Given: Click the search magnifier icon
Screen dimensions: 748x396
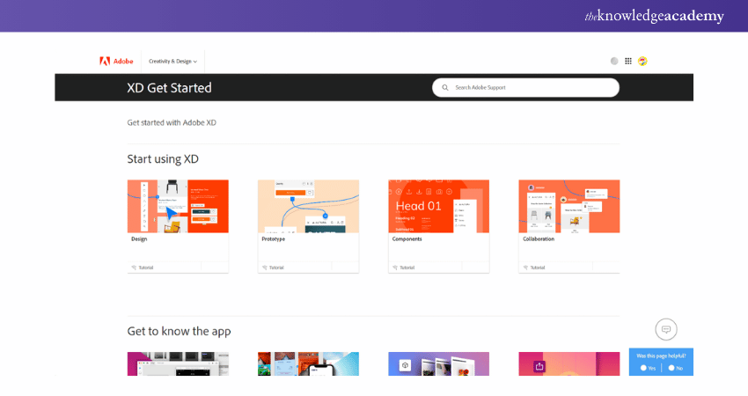Looking at the screenshot, I should click(445, 88).
